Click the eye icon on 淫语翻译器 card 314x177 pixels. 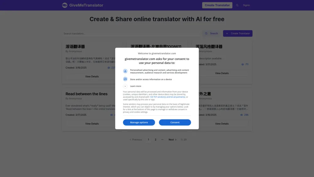pos(109,68)
